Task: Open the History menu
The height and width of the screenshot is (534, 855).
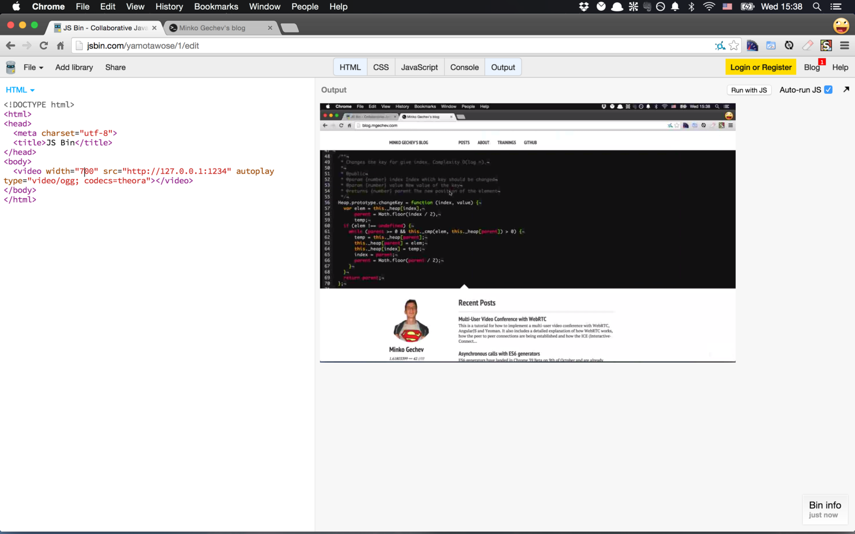Action: pos(169,7)
